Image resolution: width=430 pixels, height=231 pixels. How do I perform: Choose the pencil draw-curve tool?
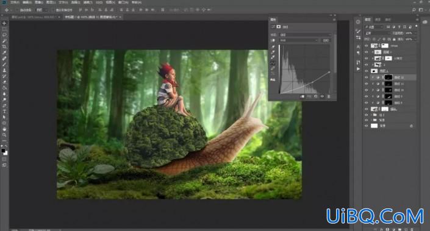pyautogui.click(x=273, y=68)
